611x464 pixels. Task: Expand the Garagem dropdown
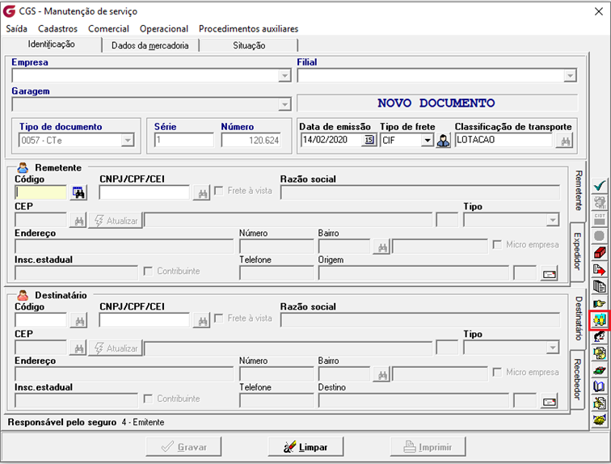[284, 104]
